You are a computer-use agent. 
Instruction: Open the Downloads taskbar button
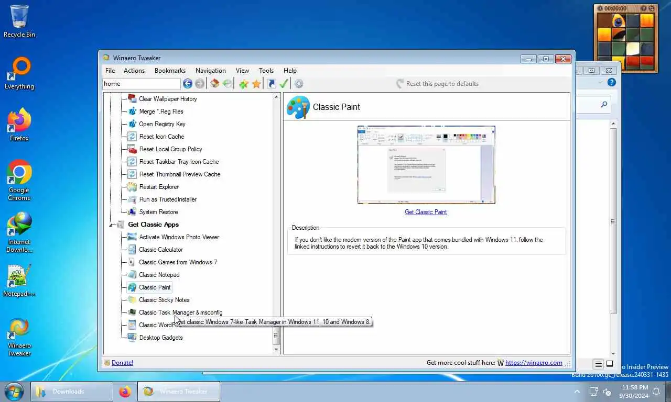tap(71, 391)
